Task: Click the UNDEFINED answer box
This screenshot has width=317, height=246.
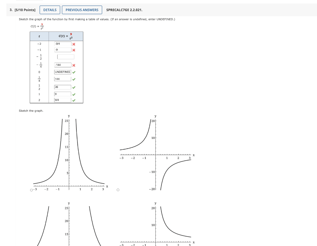Action: pyautogui.click(x=62, y=72)
